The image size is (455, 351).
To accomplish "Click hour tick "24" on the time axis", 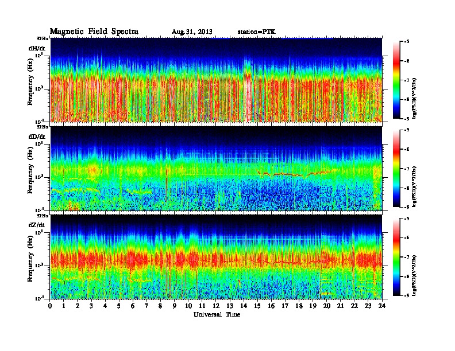I will coord(382,306).
